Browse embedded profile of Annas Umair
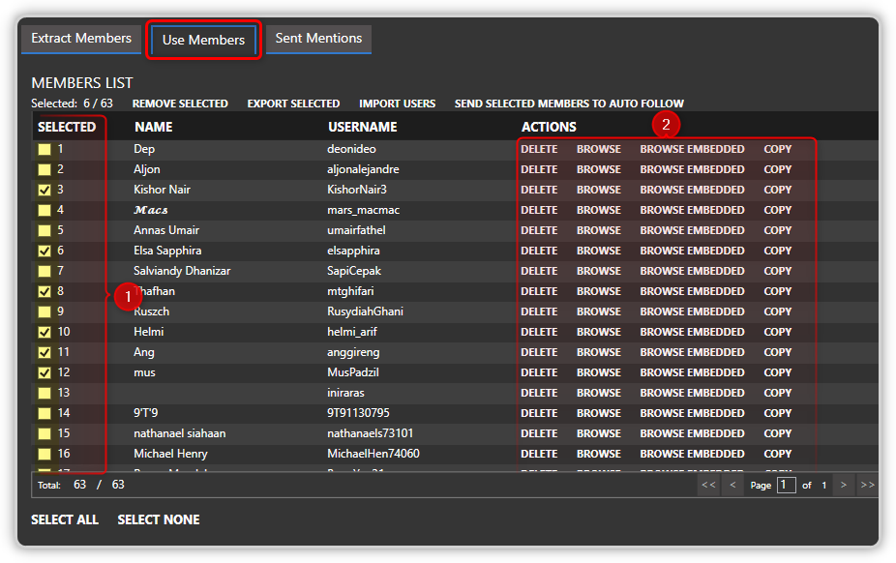The height and width of the screenshot is (563, 896). (x=692, y=231)
